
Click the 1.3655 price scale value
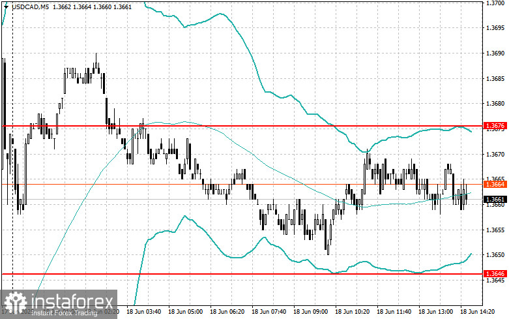(495, 230)
